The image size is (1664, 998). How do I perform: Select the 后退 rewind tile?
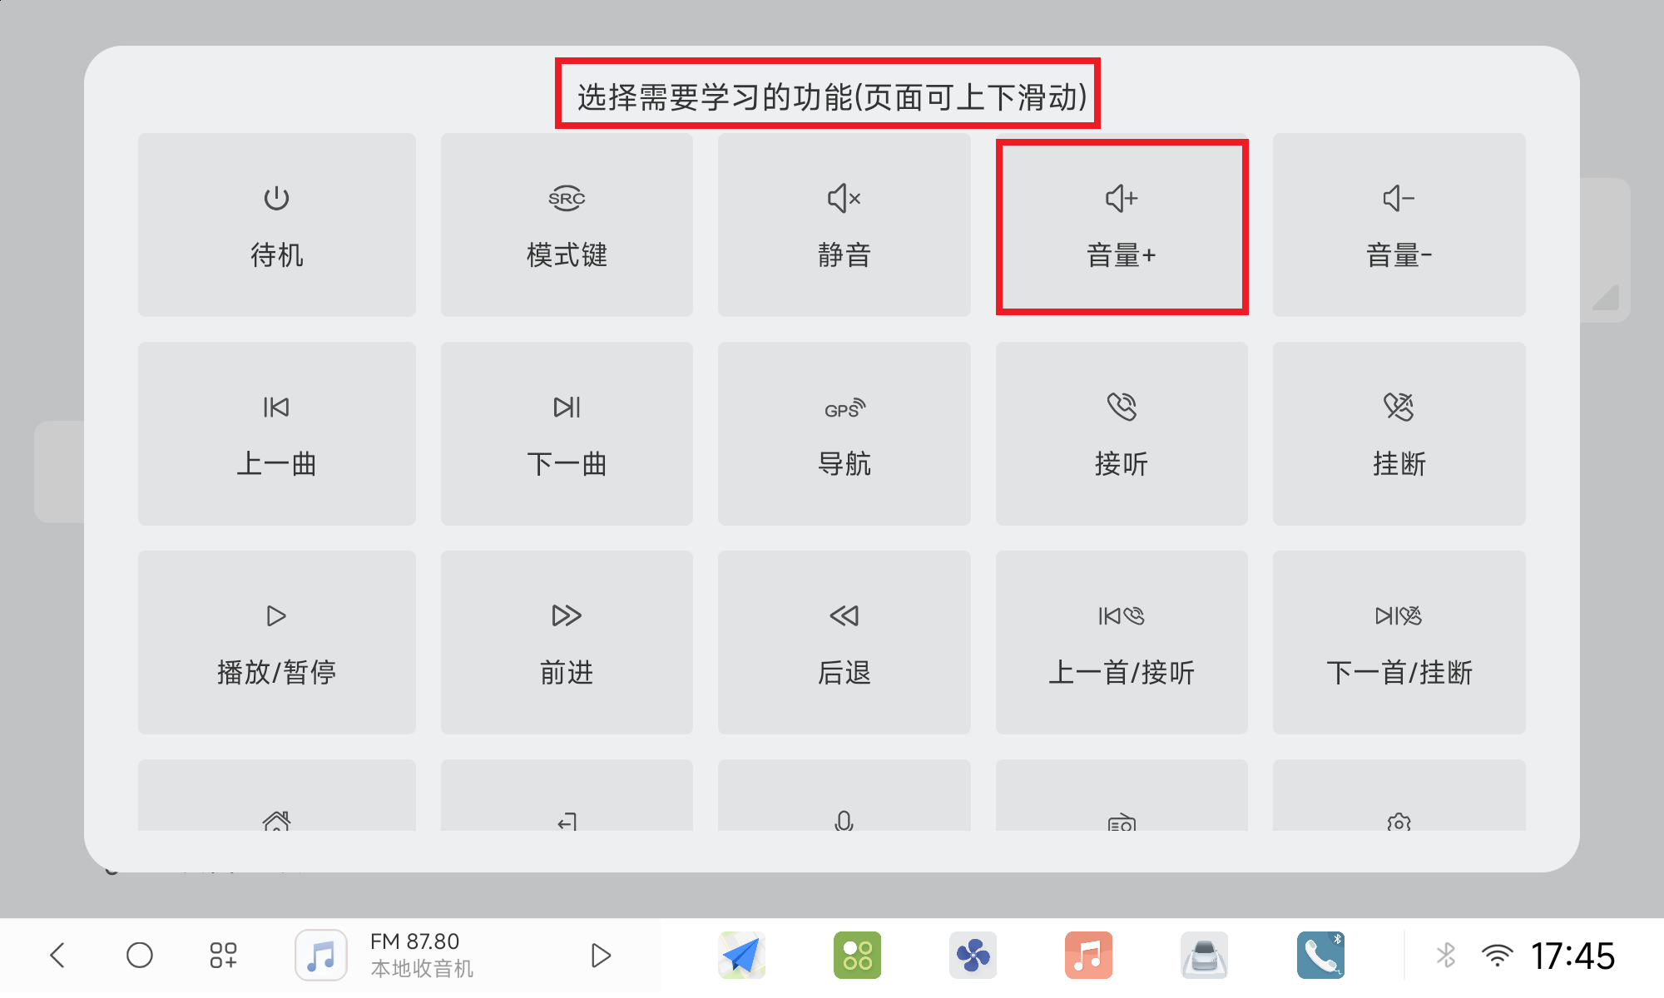pos(844,642)
